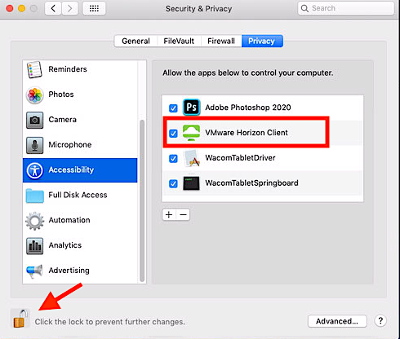400x339 pixels.
Task: Select the Microphone privacy category
Action: (x=80, y=145)
